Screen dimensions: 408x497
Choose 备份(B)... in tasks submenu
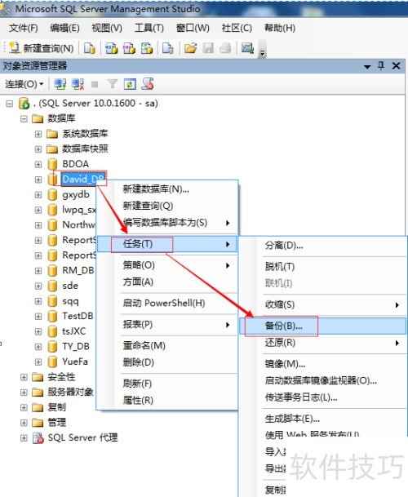pyautogui.click(x=322, y=326)
